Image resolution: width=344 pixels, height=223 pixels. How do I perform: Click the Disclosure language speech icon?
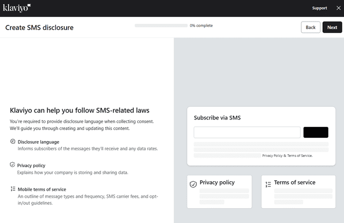tap(13, 142)
